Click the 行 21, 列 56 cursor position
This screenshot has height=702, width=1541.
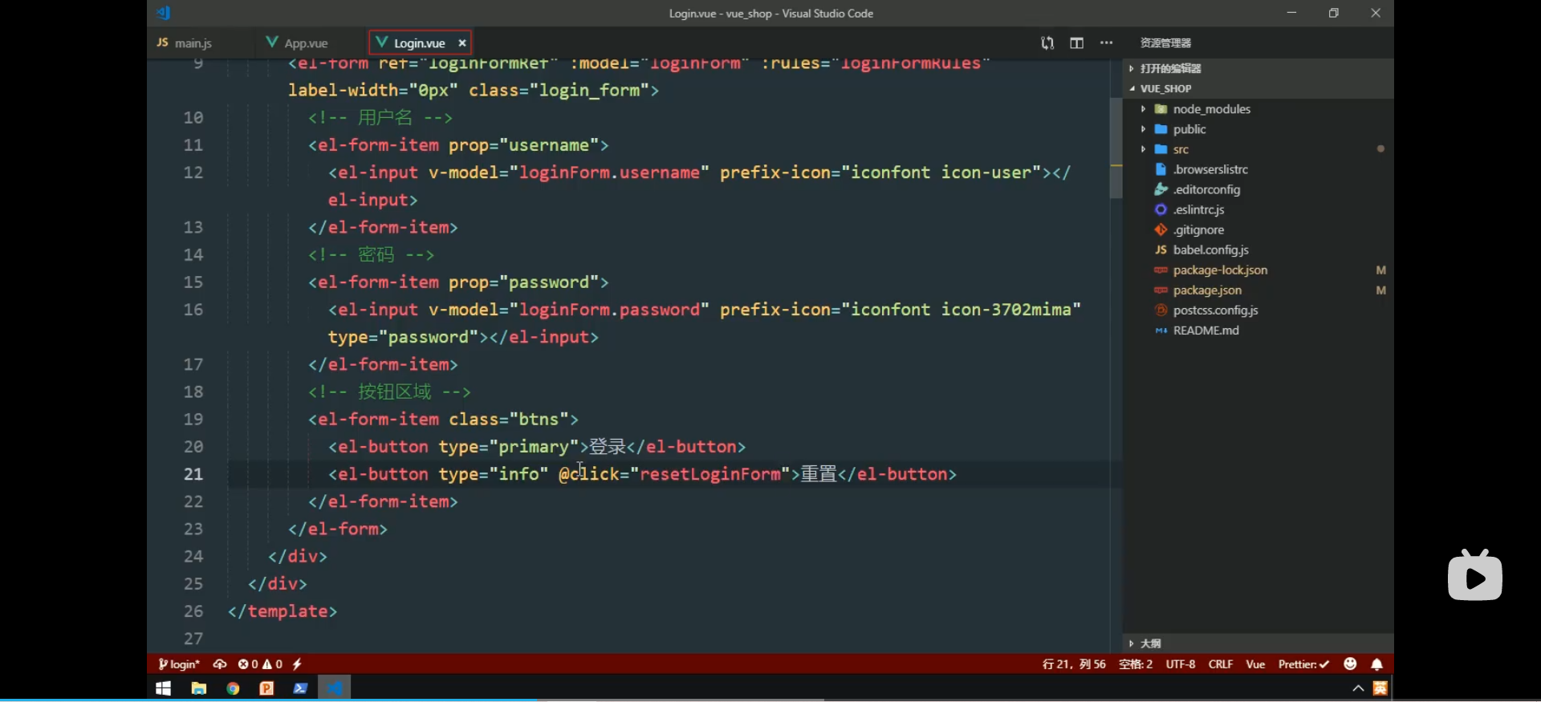tap(1074, 664)
